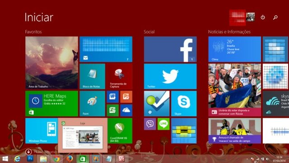This screenshot has width=289, height=163.
Task: Open the Facebook tile
Action: pyautogui.click(x=170, y=49)
